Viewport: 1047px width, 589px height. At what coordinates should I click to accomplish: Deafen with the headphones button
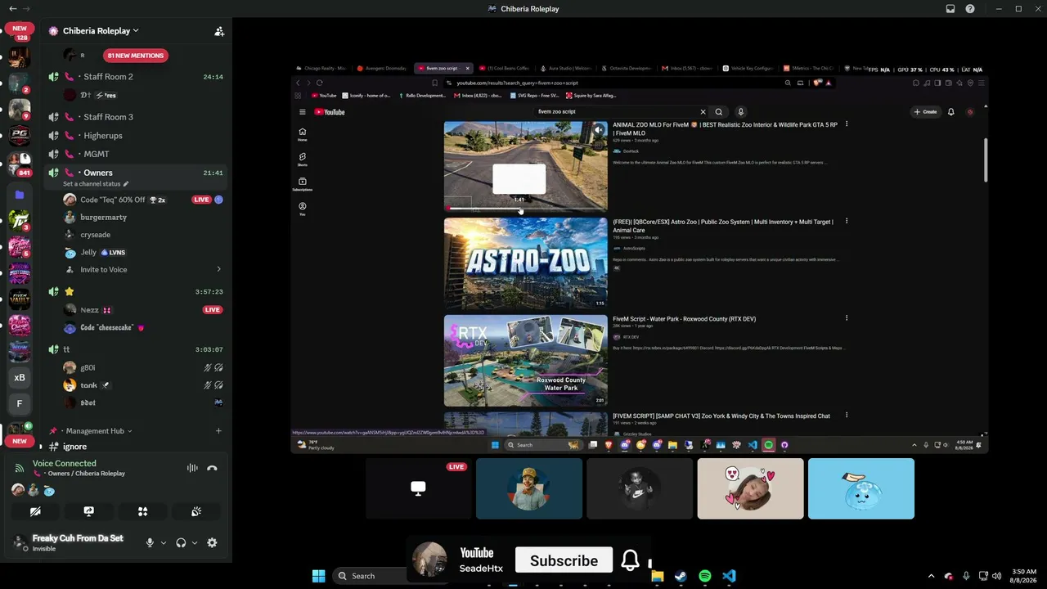pyautogui.click(x=181, y=543)
